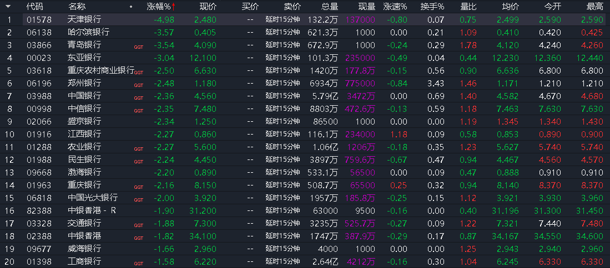Click the small dot next to 名称 header

[x=131, y=7]
